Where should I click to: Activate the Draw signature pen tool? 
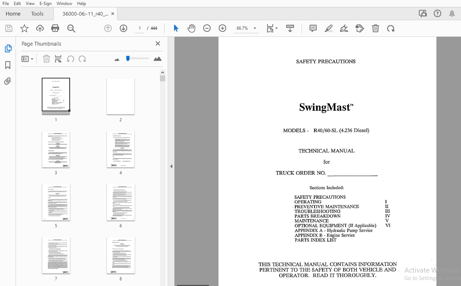[344, 28]
